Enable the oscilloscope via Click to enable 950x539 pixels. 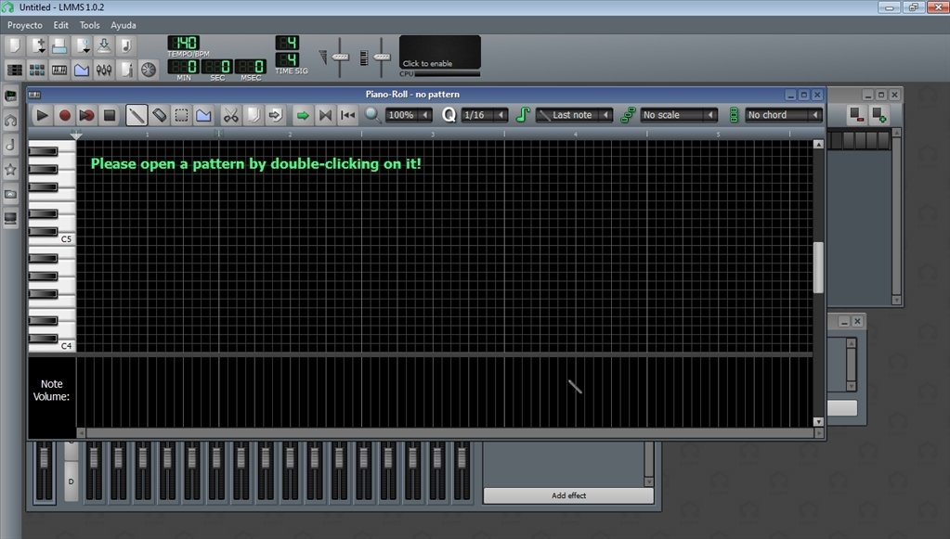pos(440,53)
